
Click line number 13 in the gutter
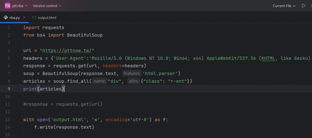[8, 119]
